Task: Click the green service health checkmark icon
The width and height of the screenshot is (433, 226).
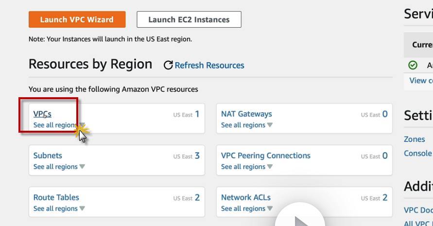Action: (413, 65)
